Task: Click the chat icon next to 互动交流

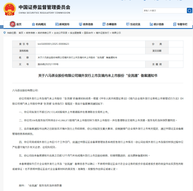Action: [x=128, y=24]
